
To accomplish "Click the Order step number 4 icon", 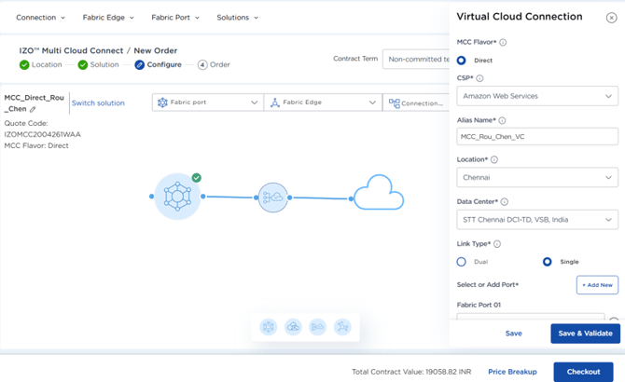I will [202, 65].
